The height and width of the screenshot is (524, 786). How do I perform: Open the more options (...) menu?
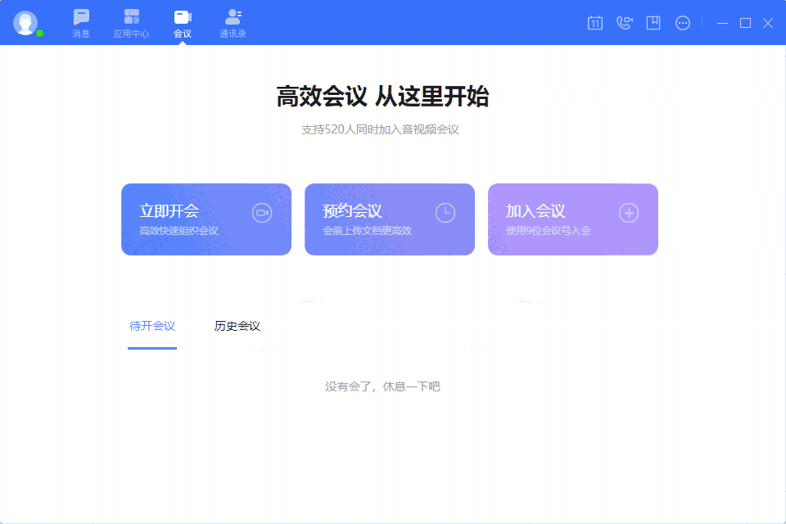[x=683, y=23]
